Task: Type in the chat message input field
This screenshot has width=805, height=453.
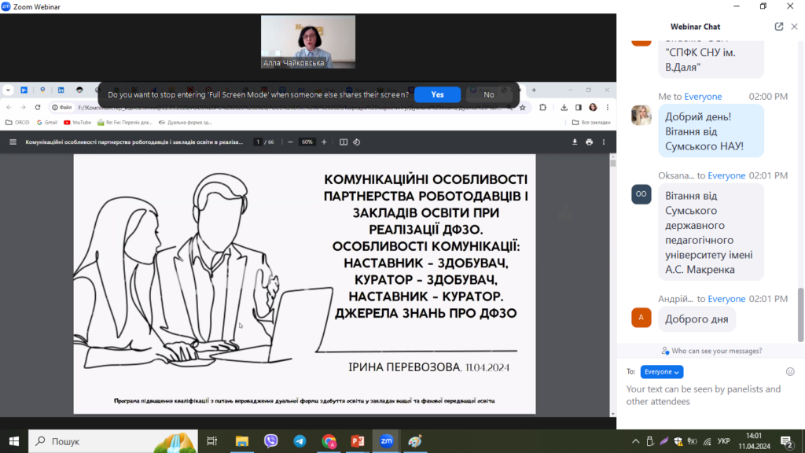Action: 708,396
